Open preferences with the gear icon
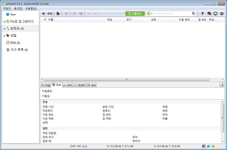This screenshot has width=227, height=150. click(222, 14)
